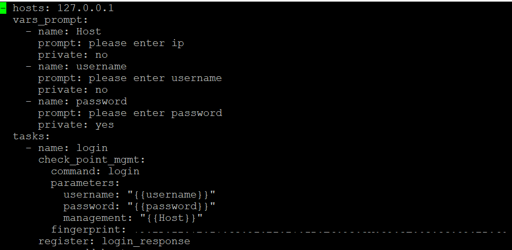Click the 'name: Host' line

(69, 32)
